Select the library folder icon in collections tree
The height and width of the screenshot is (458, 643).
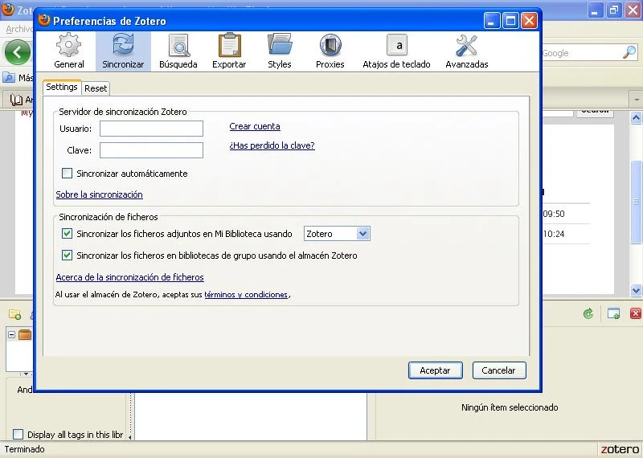click(x=25, y=334)
